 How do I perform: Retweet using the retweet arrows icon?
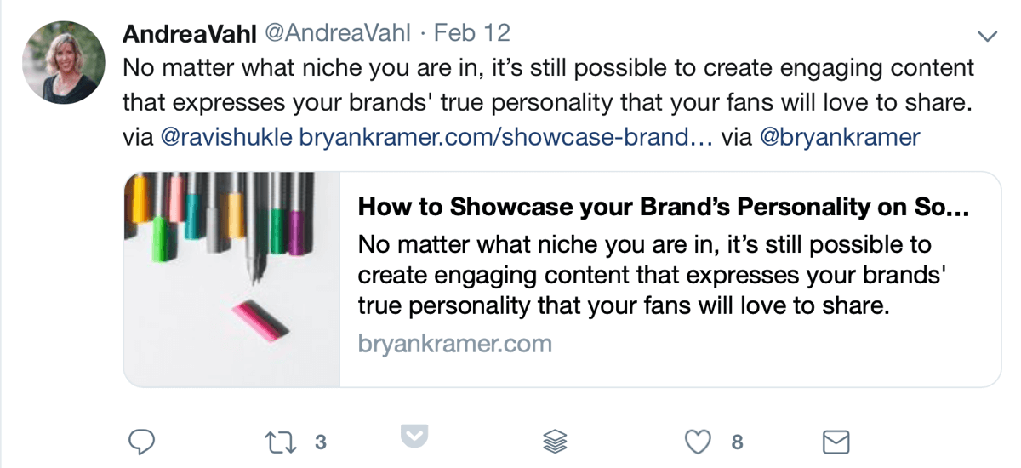click(x=279, y=442)
